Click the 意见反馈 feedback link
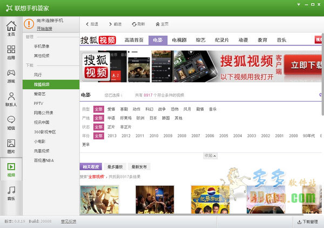The height and width of the screenshot is (228, 324). tap(69, 222)
